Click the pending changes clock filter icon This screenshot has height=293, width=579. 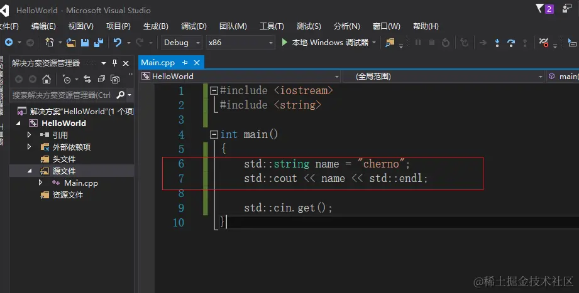tap(67, 79)
